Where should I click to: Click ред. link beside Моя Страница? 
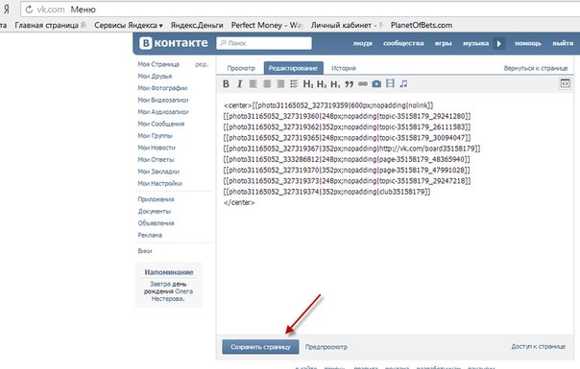point(202,64)
